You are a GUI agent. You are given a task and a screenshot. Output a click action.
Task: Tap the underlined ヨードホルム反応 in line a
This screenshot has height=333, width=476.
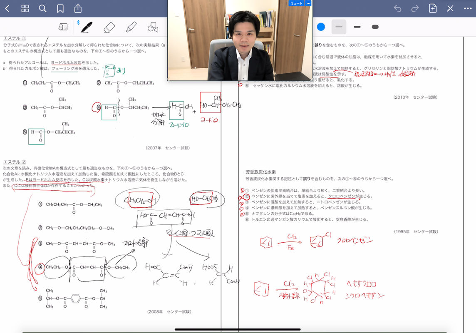coord(66,62)
